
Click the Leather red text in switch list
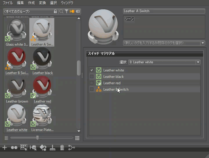click(x=112, y=83)
